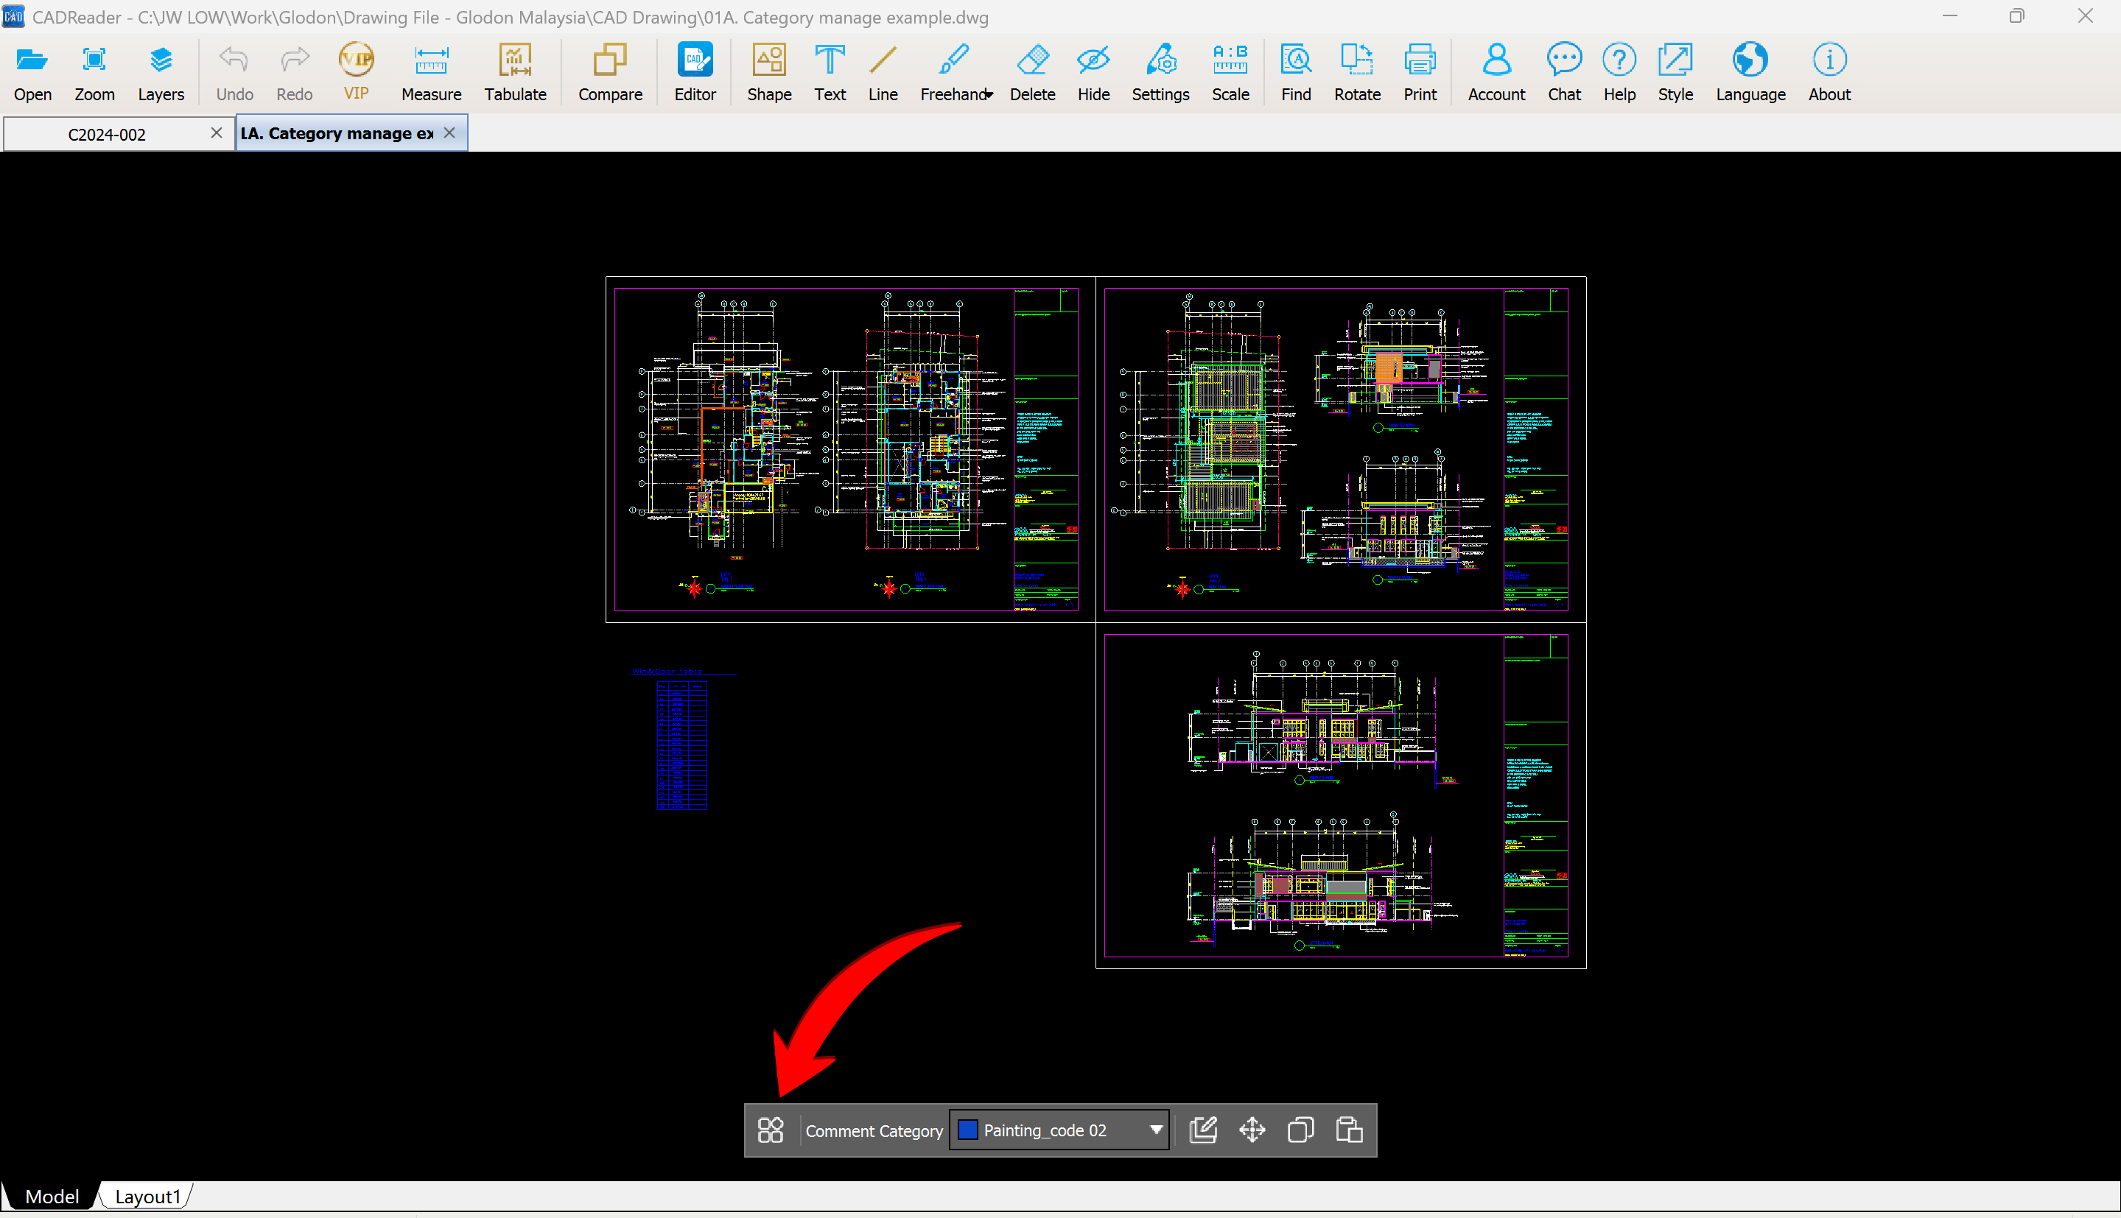Viewport: 2121px width, 1218px height.
Task: Expand the Freehand tool dropdown arrow
Action: [989, 94]
